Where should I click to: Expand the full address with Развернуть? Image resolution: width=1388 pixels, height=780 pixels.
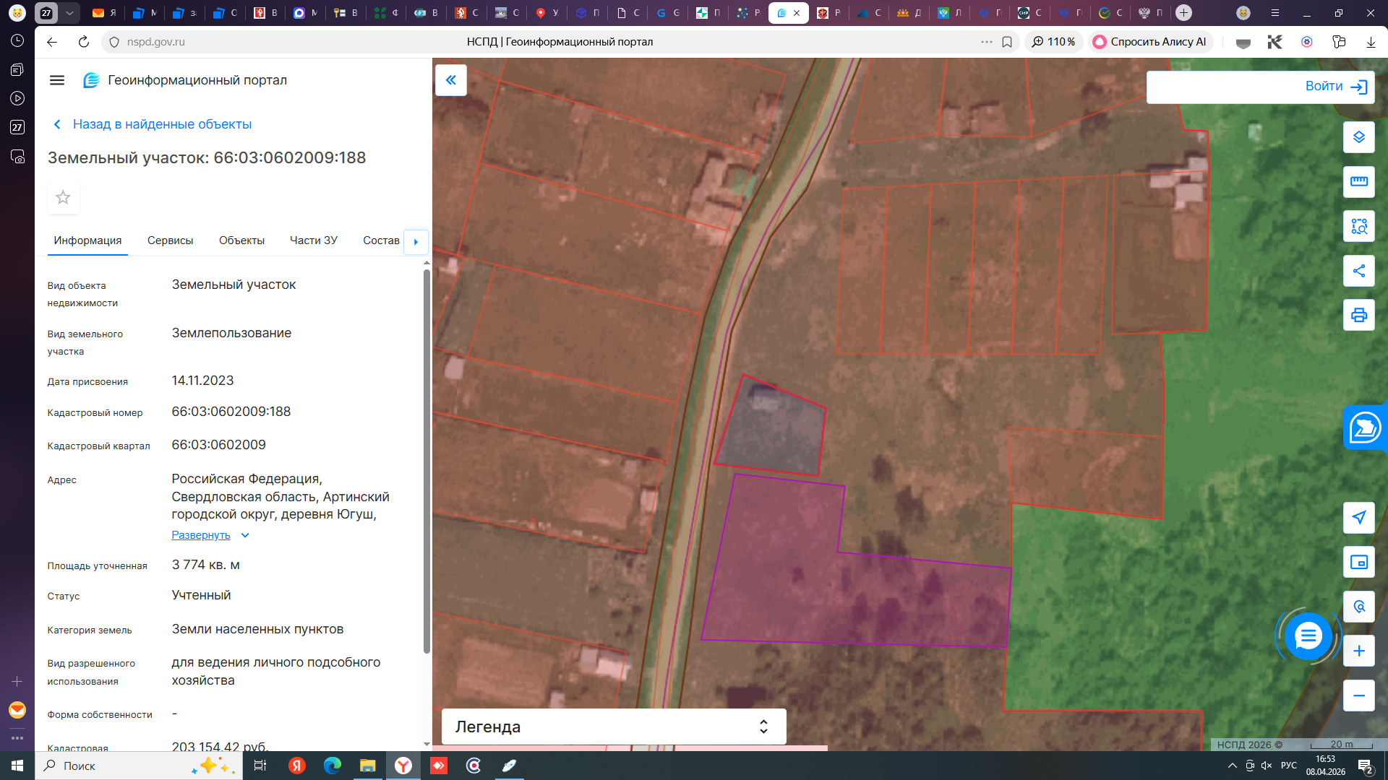point(201,535)
